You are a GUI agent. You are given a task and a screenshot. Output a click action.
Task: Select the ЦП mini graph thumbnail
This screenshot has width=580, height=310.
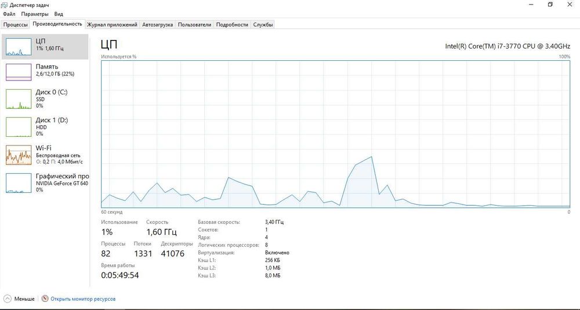coord(19,47)
